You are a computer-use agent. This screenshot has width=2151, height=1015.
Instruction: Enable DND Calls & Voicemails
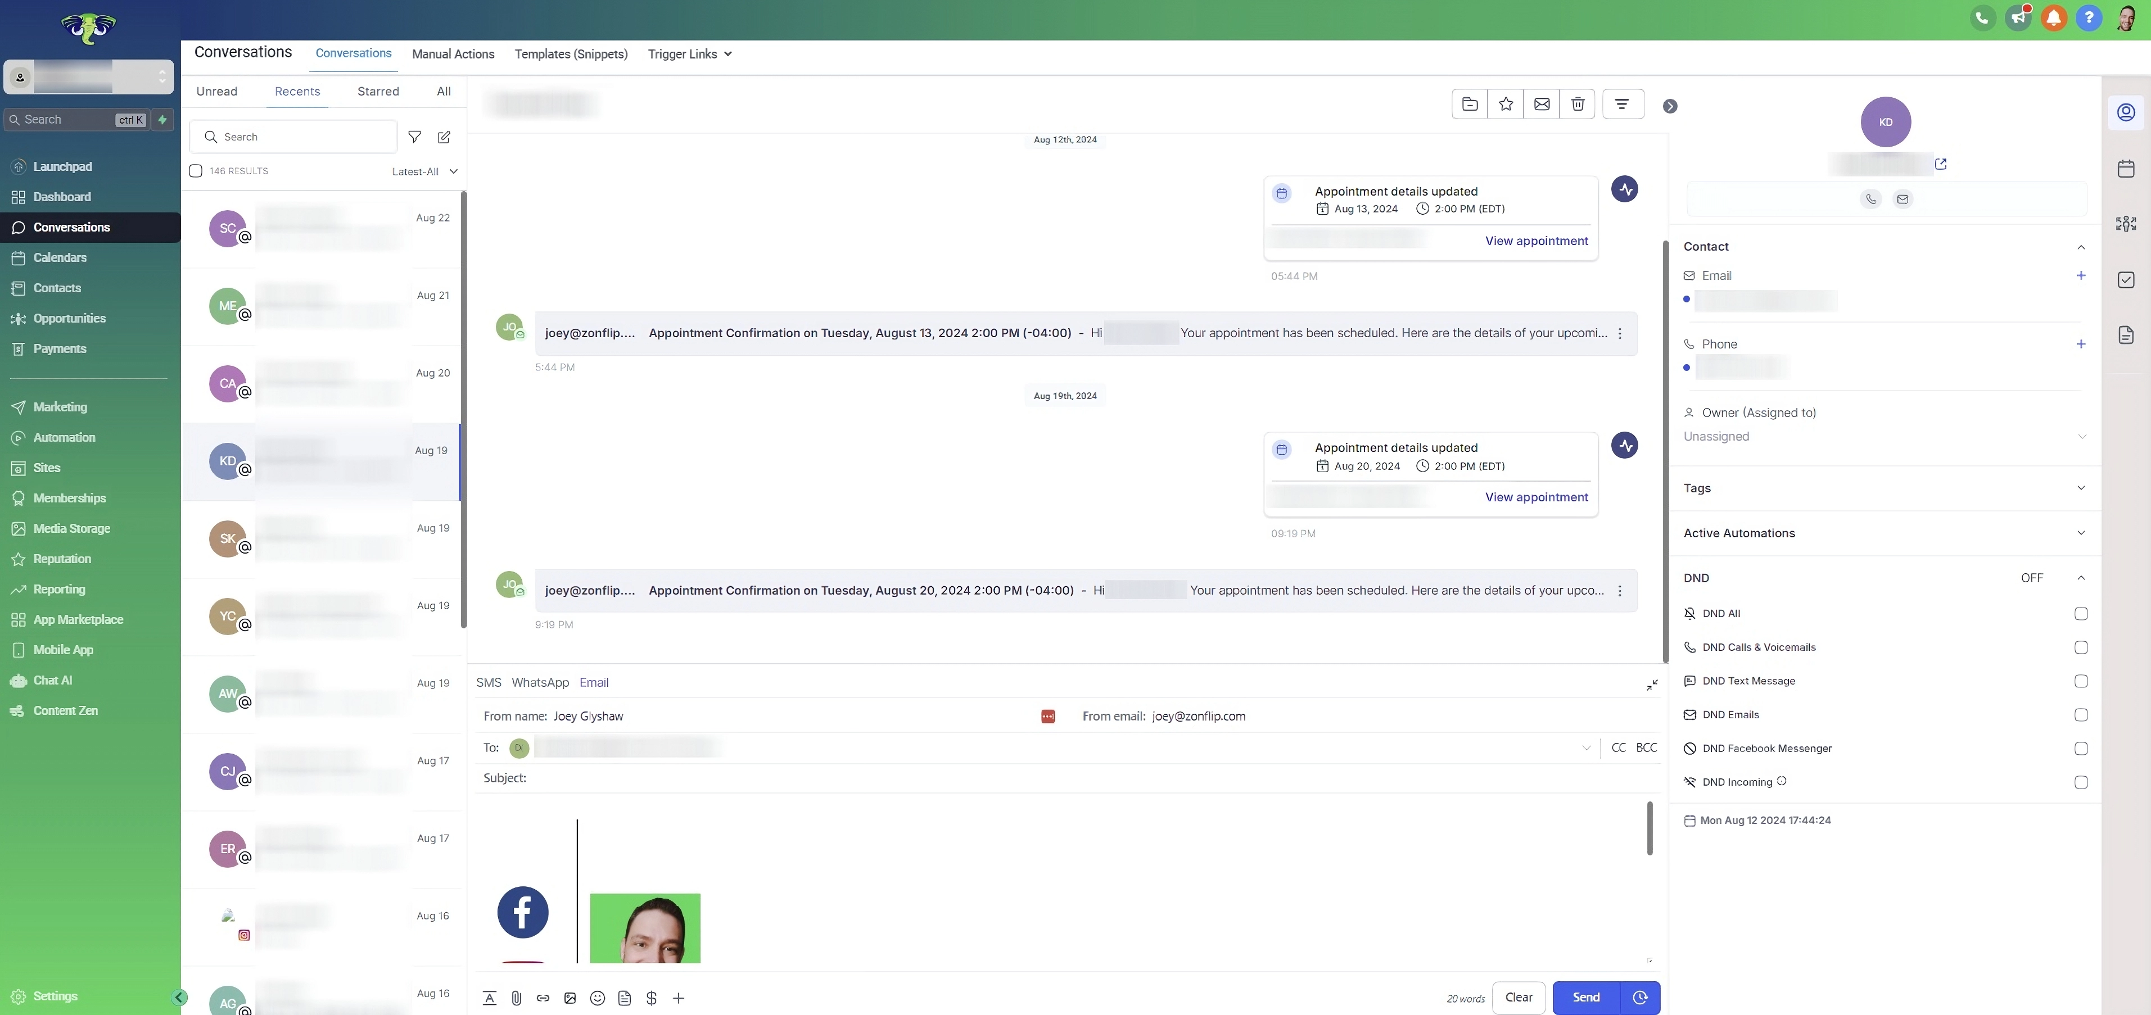2081,648
